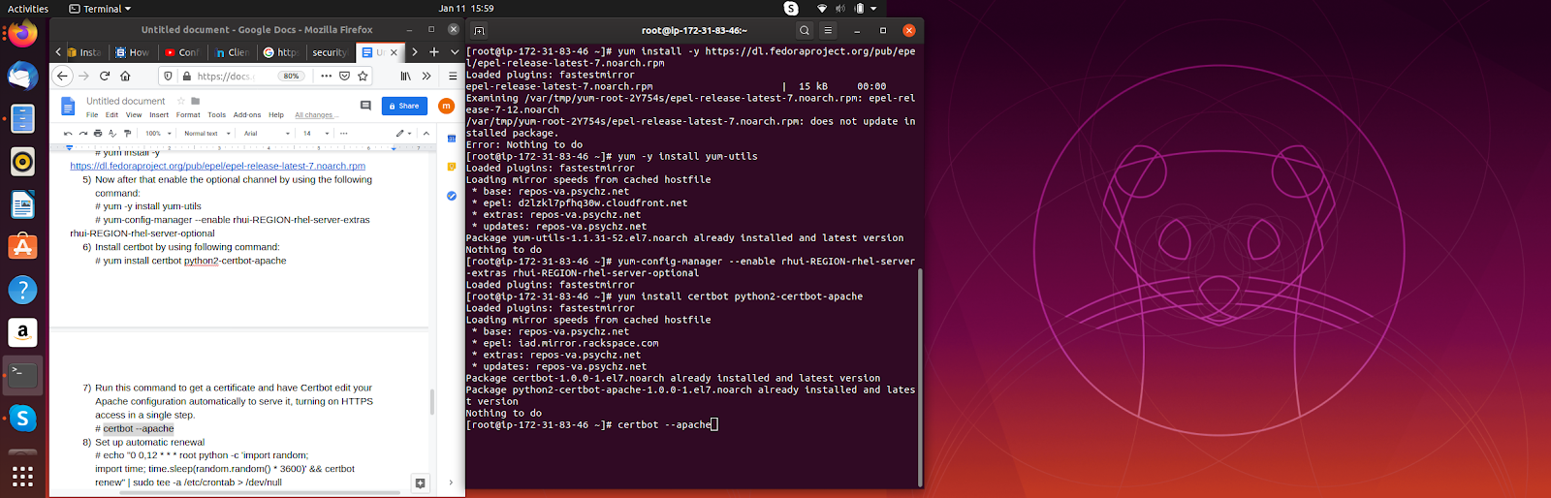The image size is (1551, 498).
Task: Open Normal text style dropdown
Action: click(x=207, y=133)
